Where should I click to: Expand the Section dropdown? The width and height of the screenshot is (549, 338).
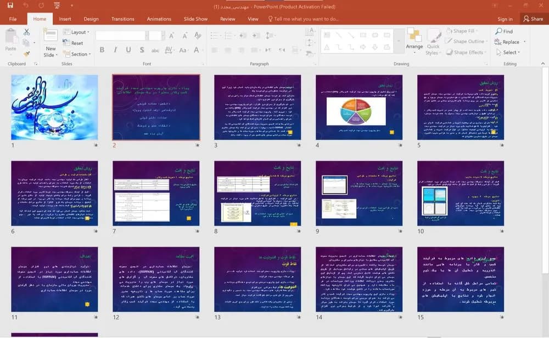coord(77,54)
